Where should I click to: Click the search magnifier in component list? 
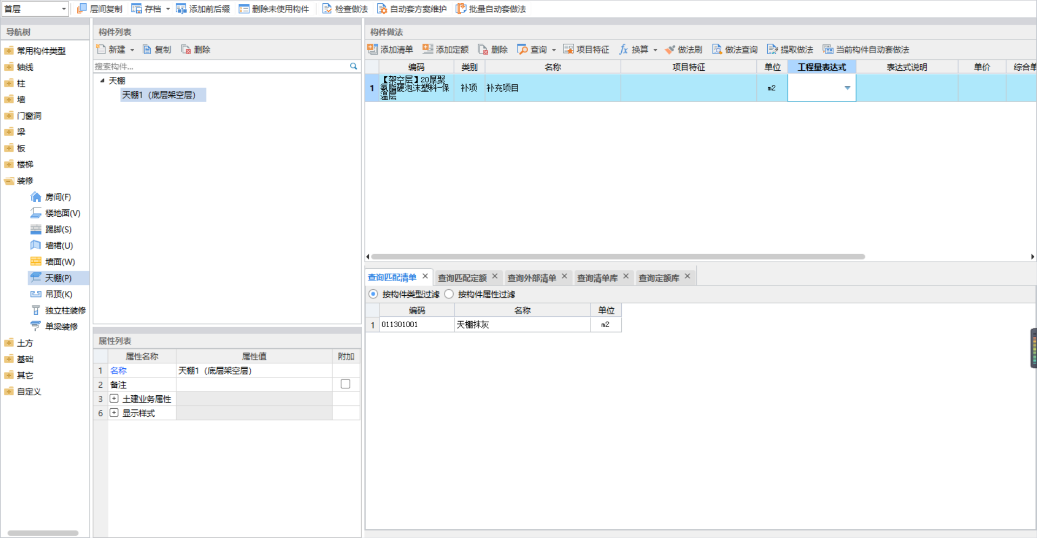[354, 66]
